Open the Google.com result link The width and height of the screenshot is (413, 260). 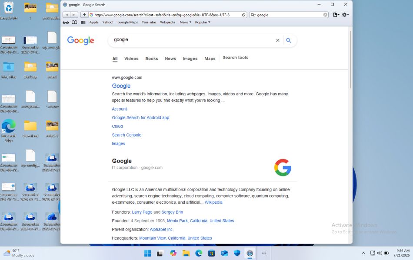[x=121, y=86]
